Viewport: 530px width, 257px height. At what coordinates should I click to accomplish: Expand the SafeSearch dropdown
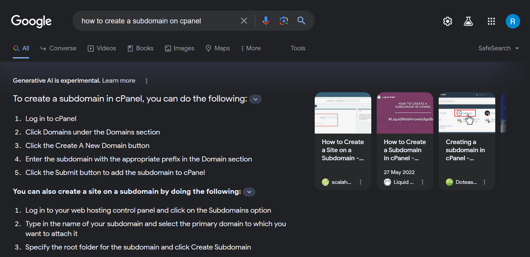[498, 48]
